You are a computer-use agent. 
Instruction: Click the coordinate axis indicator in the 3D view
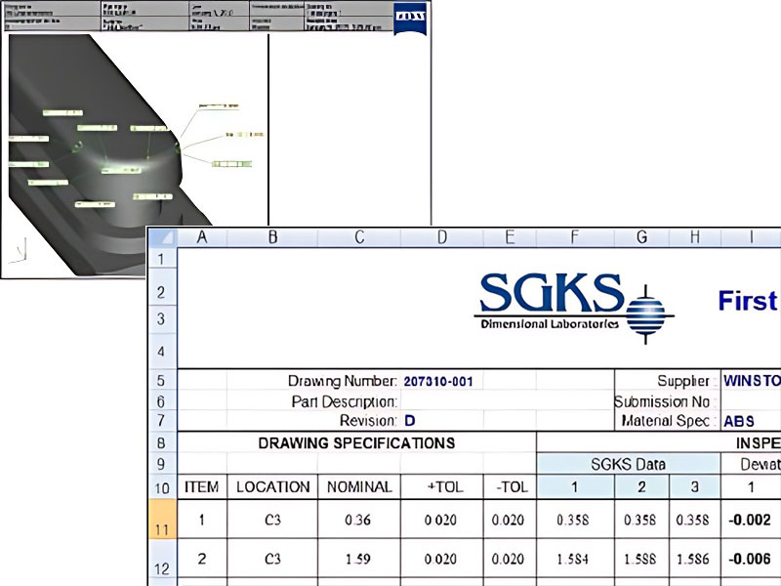tap(17, 253)
